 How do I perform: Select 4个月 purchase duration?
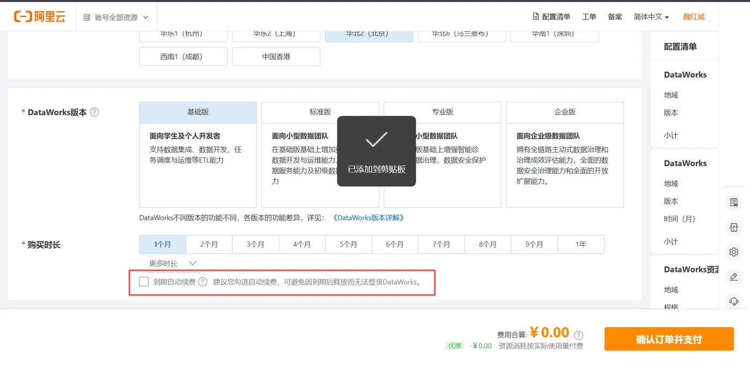tap(302, 245)
